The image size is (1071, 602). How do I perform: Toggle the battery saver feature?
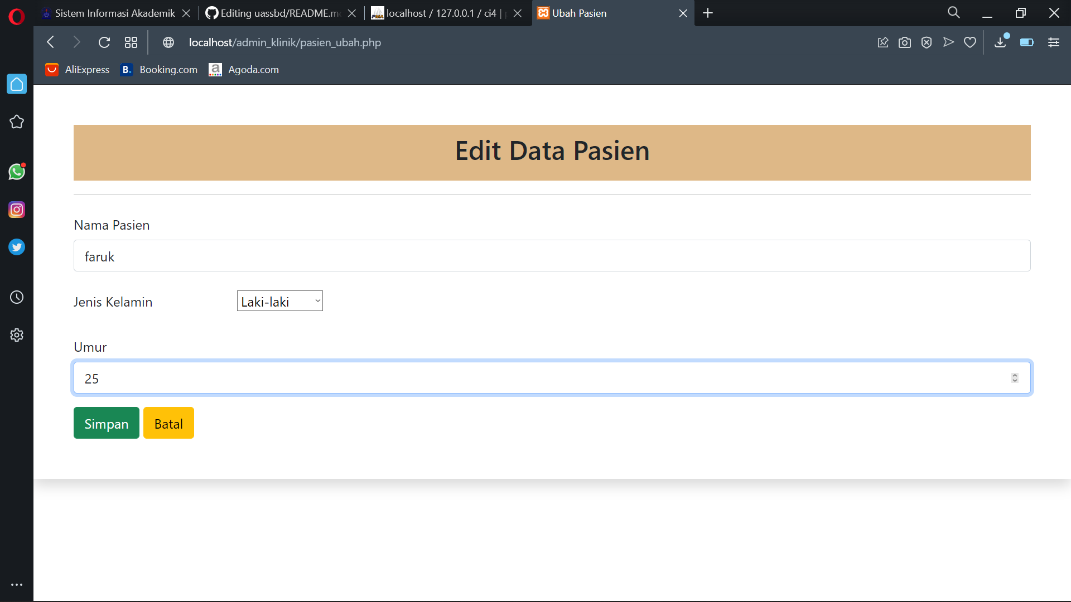pyautogui.click(x=1027, y=42)
